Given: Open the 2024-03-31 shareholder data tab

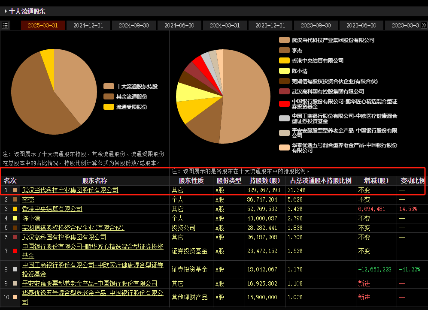Looking at the screenshot, I should [x=225, y=25].
